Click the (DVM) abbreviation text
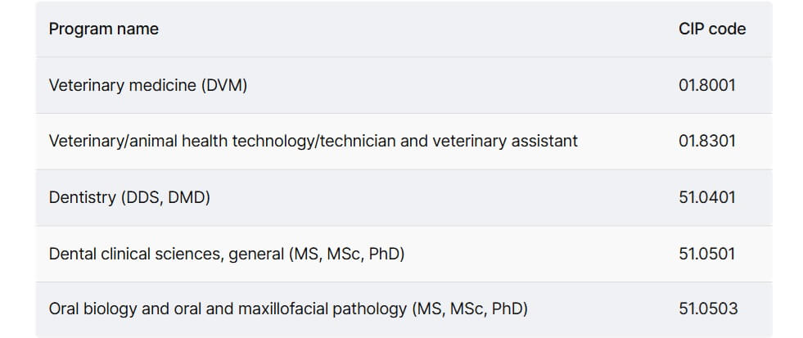Image resolution: width=803 pixels, height=338 pixels. coord(224,85)
